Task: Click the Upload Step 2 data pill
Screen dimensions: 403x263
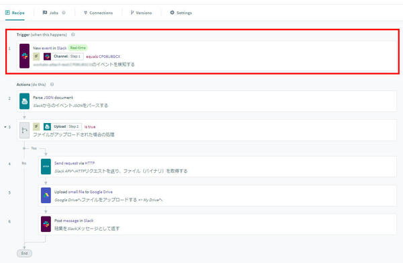Action: coord(62,126)
